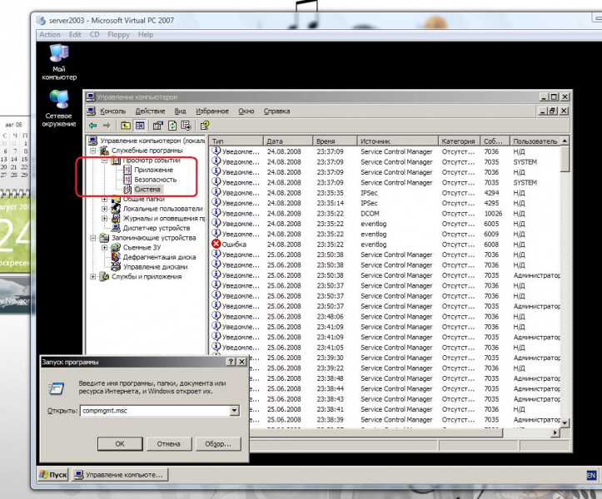
Task: Sort by the Источник column header
Action: pos(397,141)
